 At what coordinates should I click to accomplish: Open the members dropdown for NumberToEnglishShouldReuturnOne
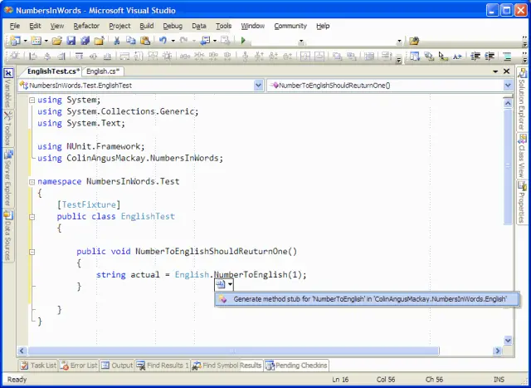pyautogui.click(x=508, y=86)
